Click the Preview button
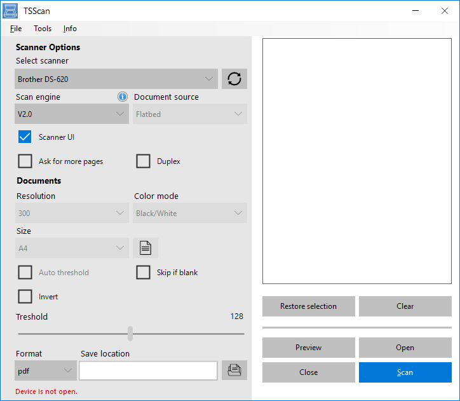This screenshot has height=401, width=460. pos(308,348)
